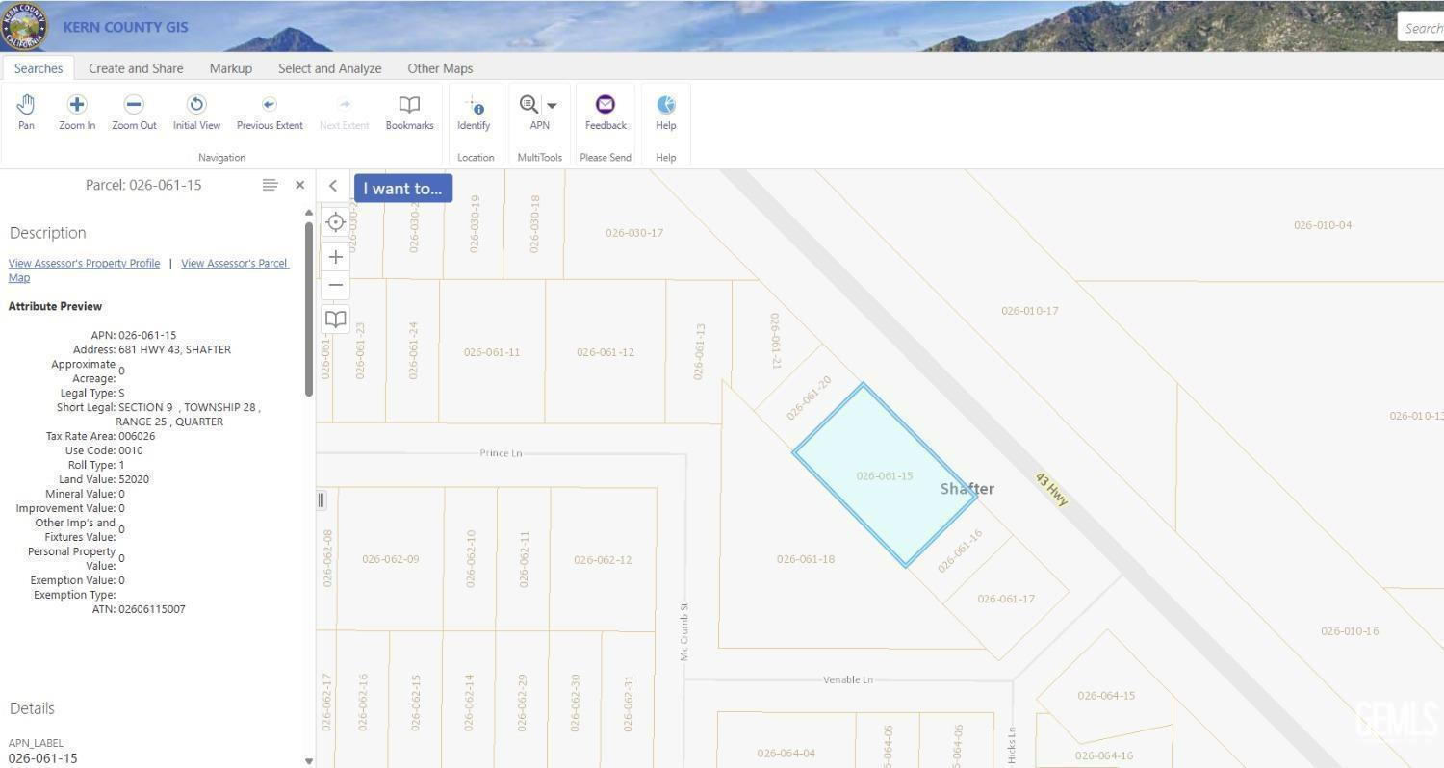Expand the APN MultiTools dropdown arrow

point(552,105)
